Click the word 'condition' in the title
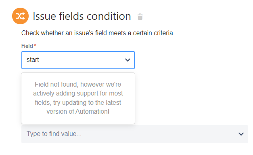253x155 pixels. (x=109, y=16)
